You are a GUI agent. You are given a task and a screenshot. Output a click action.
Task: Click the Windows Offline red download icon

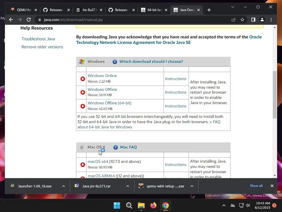83,92
